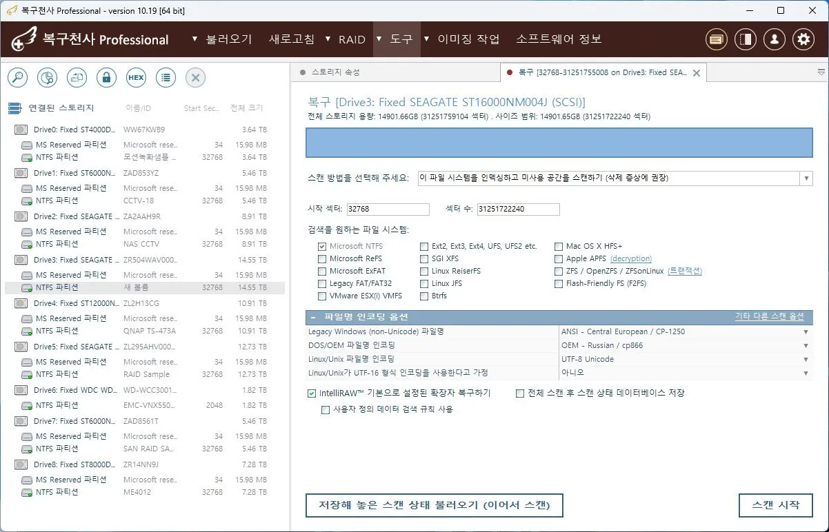Select Drive2 Fixed SEAGATE disk icon

(x=21, y=216)
